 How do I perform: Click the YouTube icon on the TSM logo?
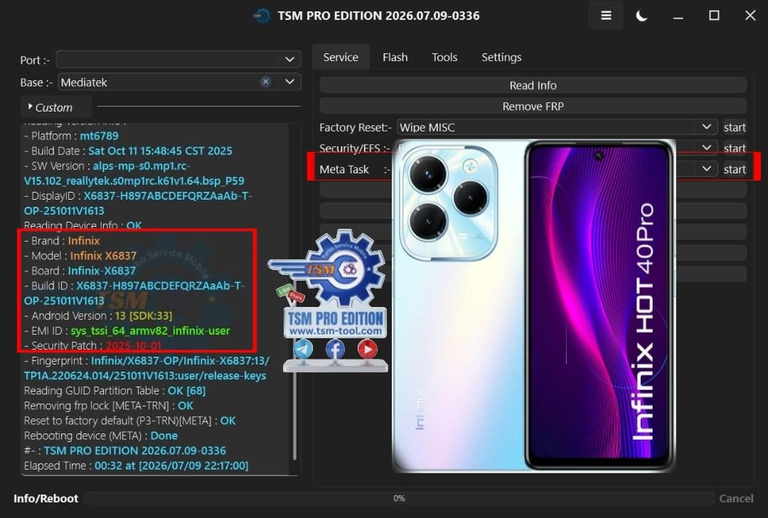[368, 349]
